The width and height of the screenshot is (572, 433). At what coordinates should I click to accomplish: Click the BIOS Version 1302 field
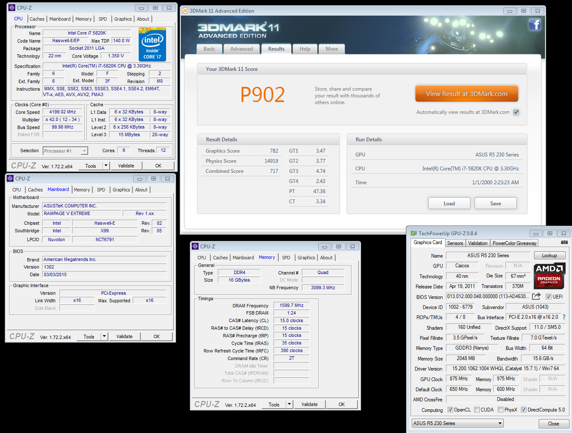coord(105,267)
